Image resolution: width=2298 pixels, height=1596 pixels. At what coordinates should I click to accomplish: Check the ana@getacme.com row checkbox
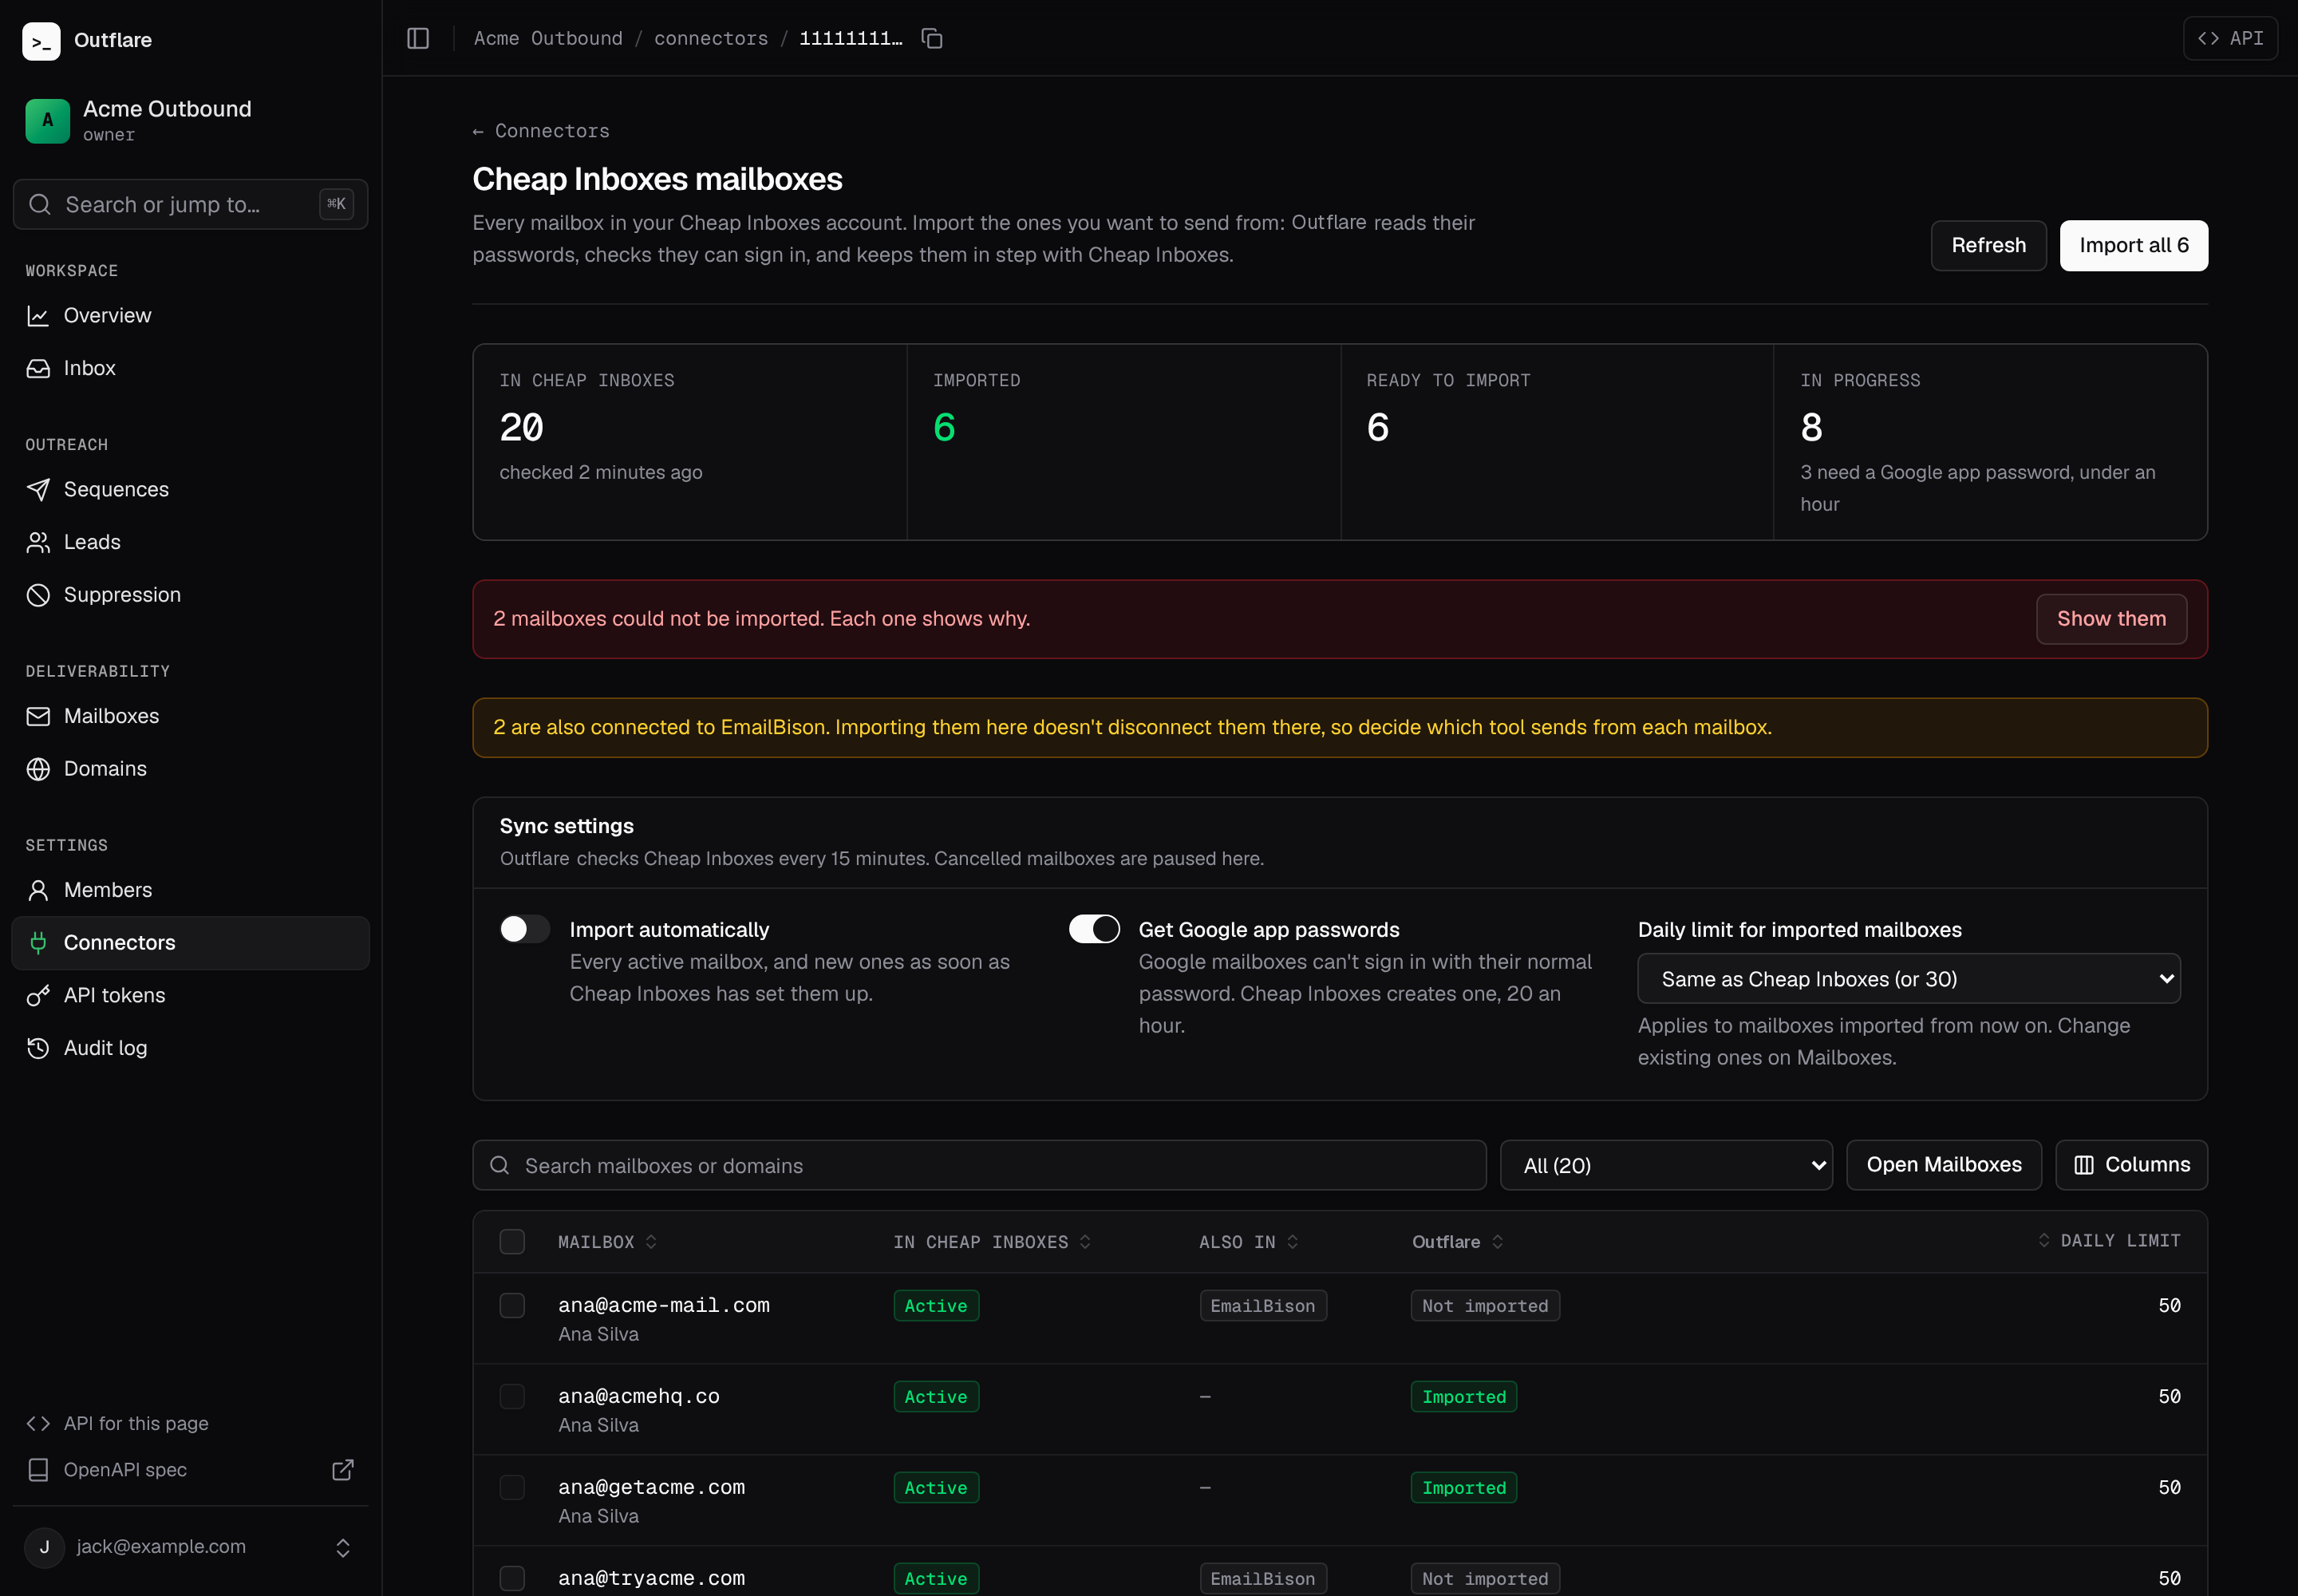512,1487
